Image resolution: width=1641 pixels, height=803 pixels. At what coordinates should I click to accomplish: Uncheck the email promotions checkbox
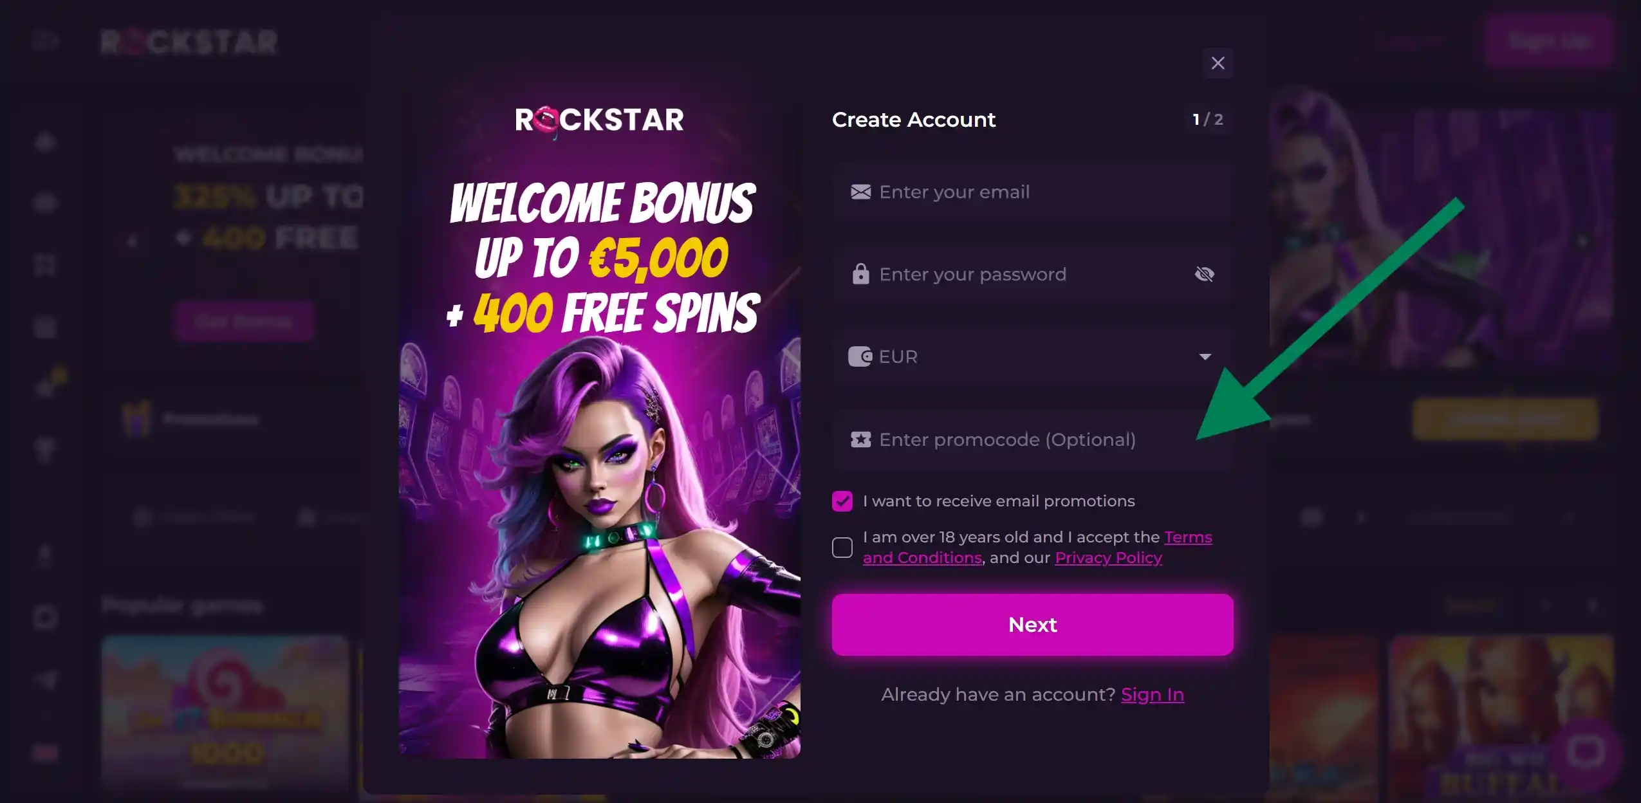tap(842, 501)
